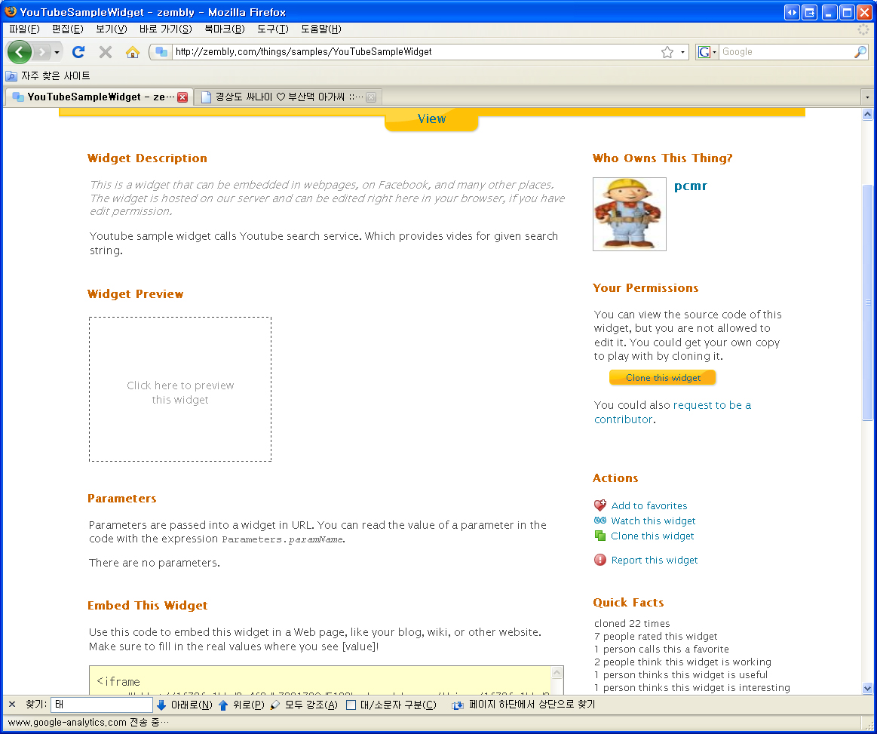Click here to preview this widget box
877x734 pixels.
click(x=180, y=389)
